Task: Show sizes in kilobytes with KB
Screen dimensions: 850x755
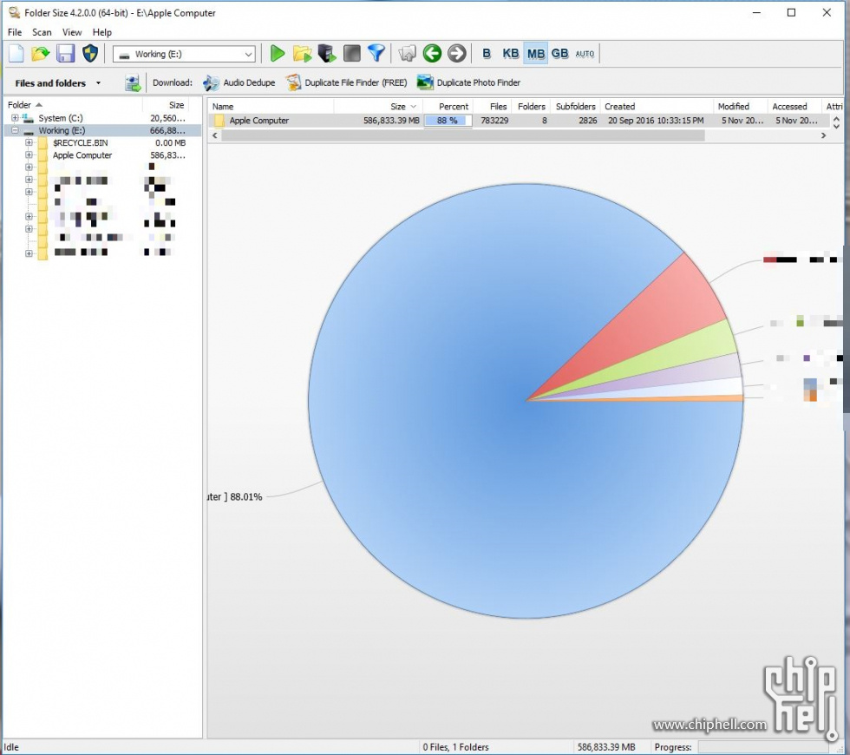Action: 511,54
